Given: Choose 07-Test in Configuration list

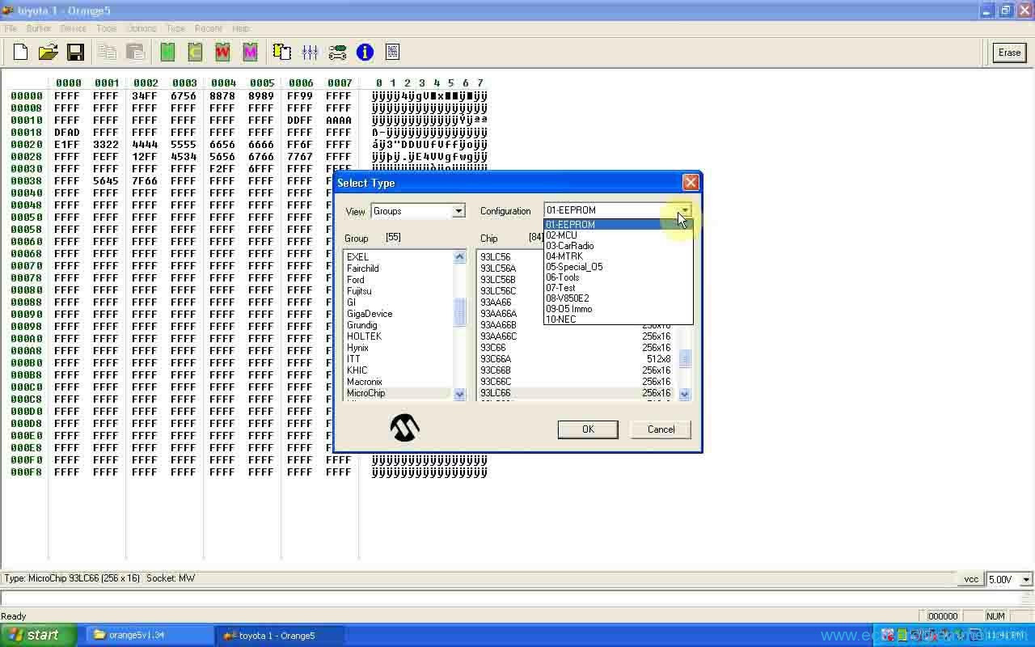Looking at the screenshot, I should point(619,288).
